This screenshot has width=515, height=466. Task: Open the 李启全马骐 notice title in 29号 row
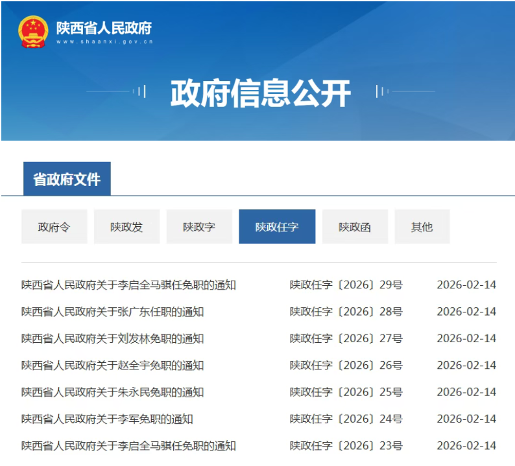click(x=128, y=285)
